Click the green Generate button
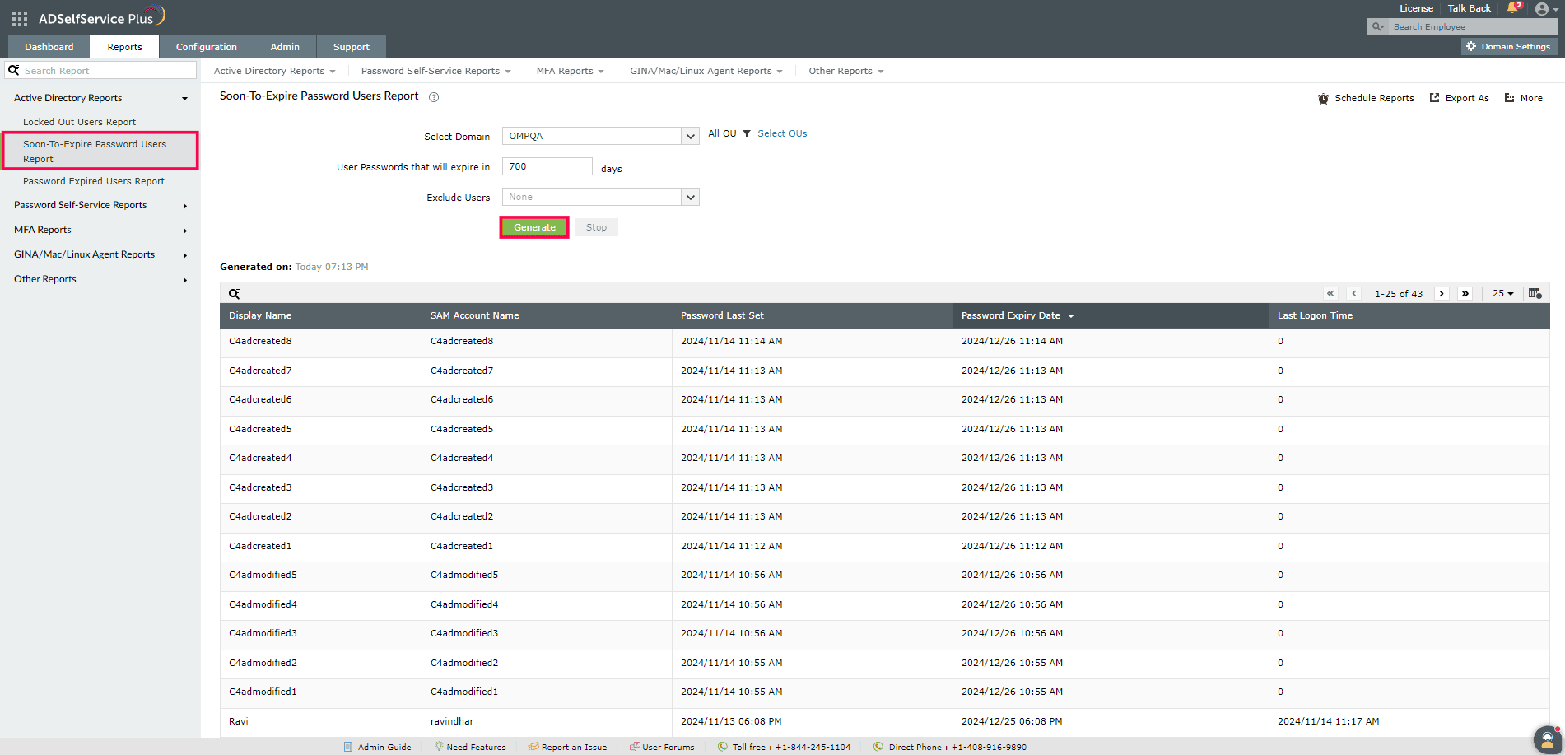This screenshot has height=755, width=1565. [534, 228]
